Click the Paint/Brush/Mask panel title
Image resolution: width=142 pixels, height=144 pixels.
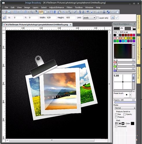(122, 24)
